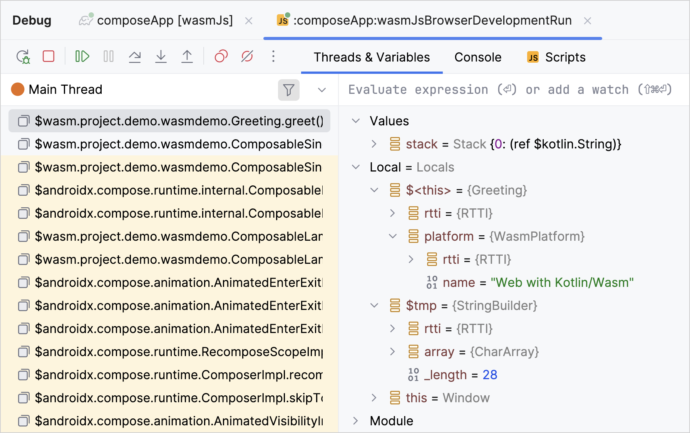Stop the debug session
The image size is (690, 433).
pyautogui.click(x=49, y=57)
